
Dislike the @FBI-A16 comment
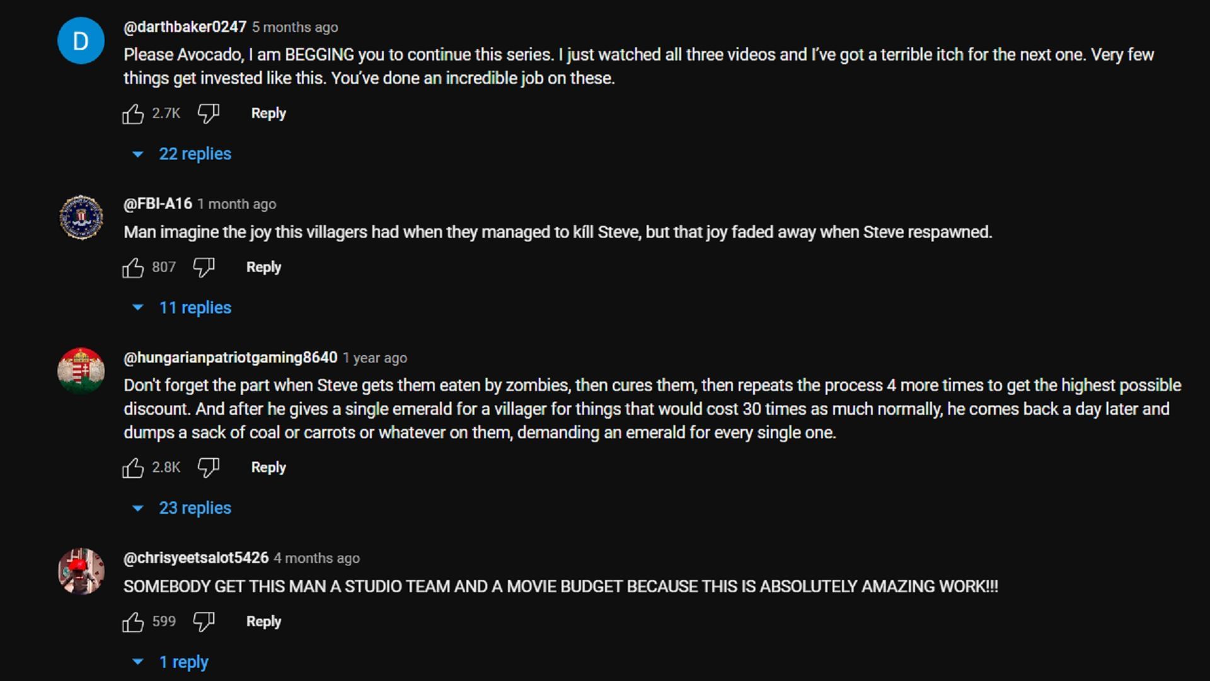tap(204, 267)
